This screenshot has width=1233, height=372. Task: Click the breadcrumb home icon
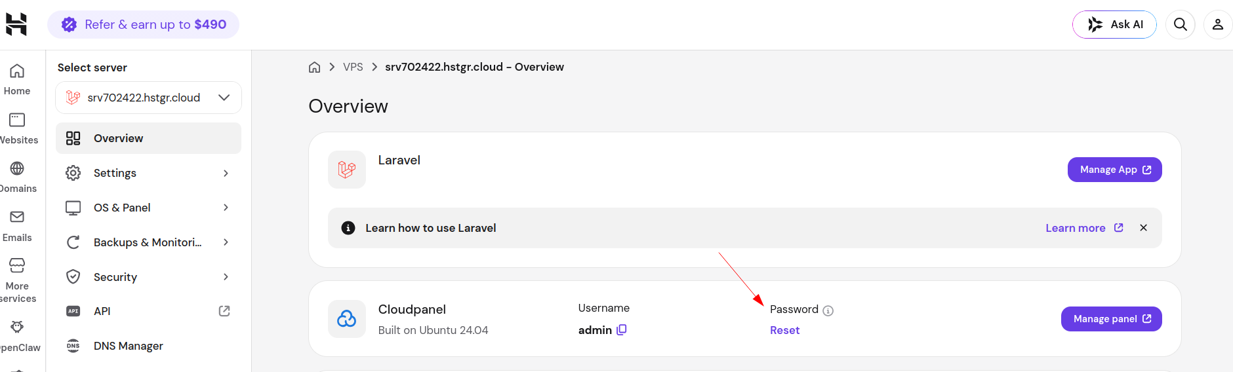(315, 67)
